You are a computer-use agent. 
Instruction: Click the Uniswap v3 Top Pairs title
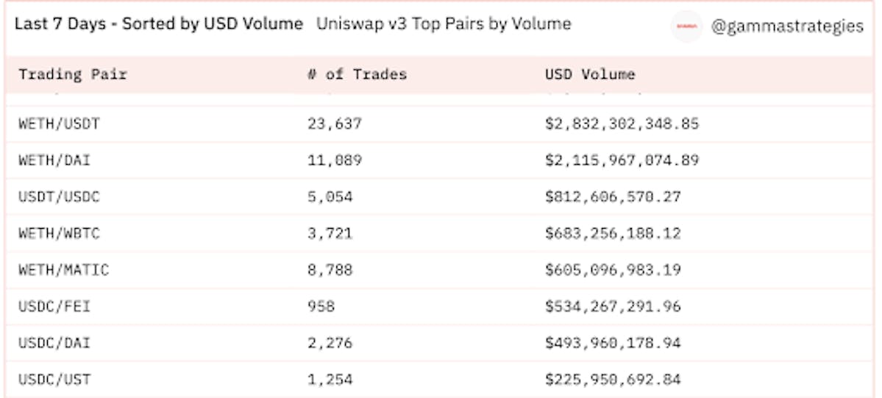(x=444, y=24)
